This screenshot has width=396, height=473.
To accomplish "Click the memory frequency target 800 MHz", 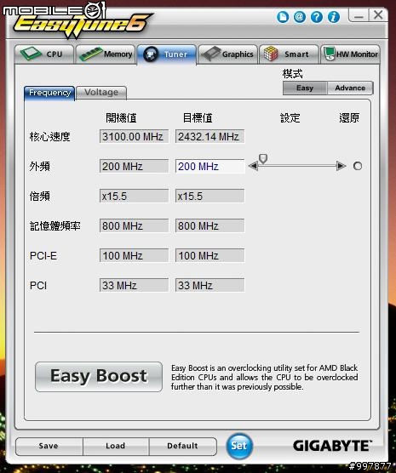I will [209, 225].
